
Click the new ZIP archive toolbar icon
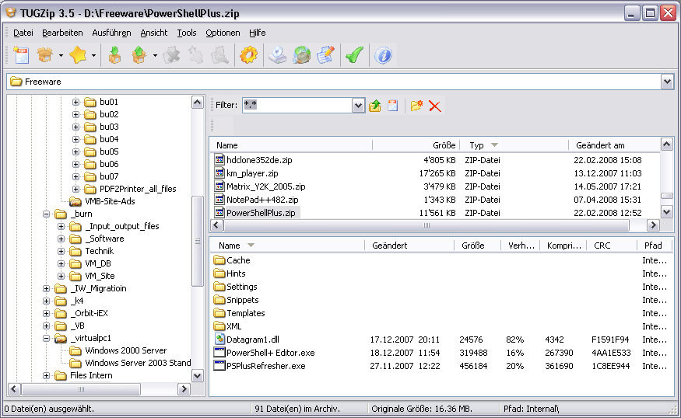point(21,55)
